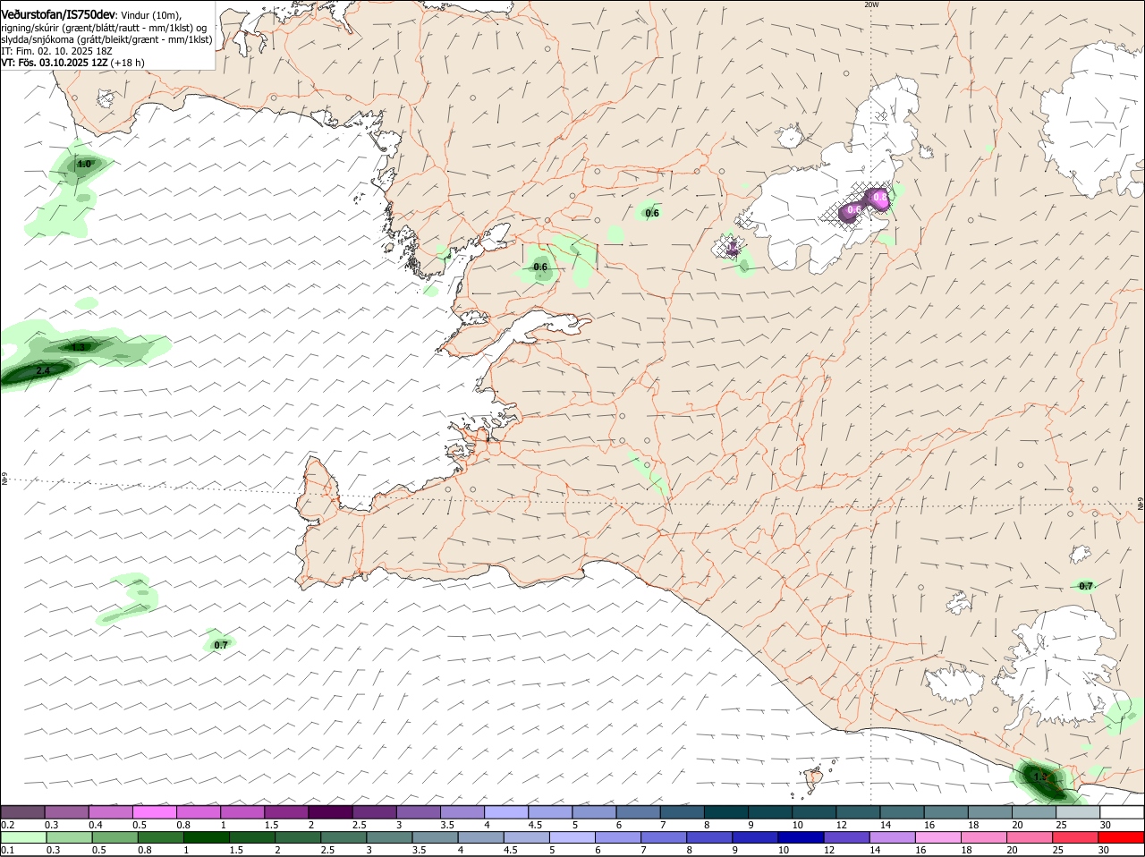Click the green 0.6 value nearest the fjord

pyautogui.click(x=540, y=267)
